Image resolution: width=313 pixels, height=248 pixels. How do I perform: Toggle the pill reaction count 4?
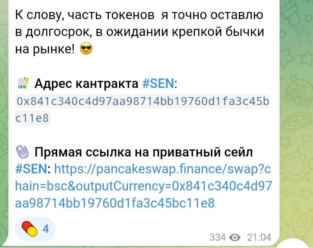coord(46,229)
